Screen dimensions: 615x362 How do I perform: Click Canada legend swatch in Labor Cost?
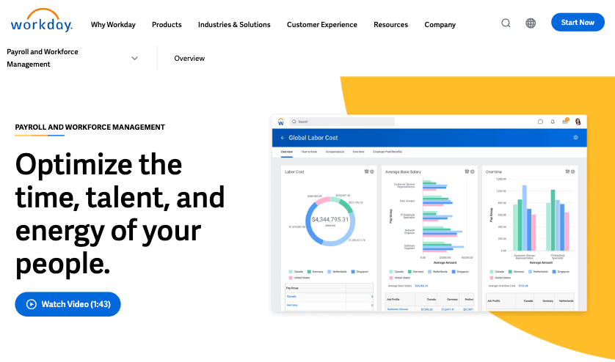(291, 271)
